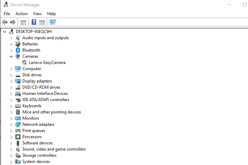Screen dimensions: 248x165
Task: Click the Keyboards icon
Action: 18,106
